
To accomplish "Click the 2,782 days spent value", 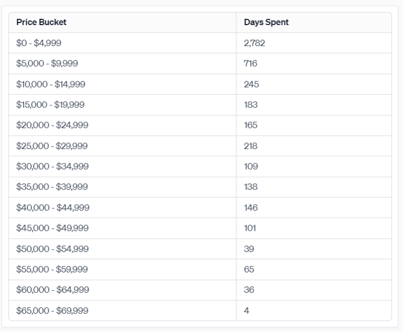I will point(254,43).
